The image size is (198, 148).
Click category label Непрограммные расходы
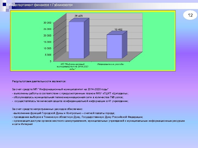click(x=111, y=64)
